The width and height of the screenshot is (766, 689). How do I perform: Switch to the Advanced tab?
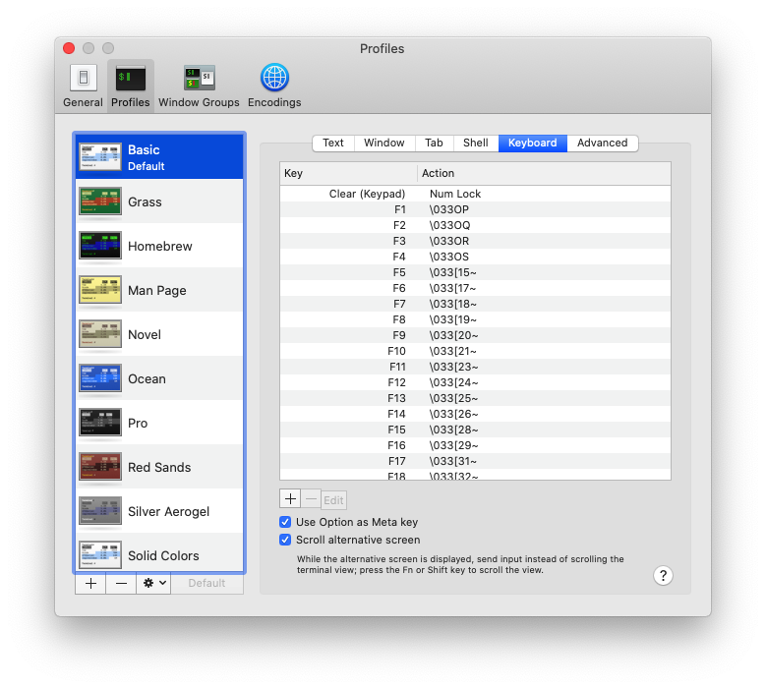[603, 144]
